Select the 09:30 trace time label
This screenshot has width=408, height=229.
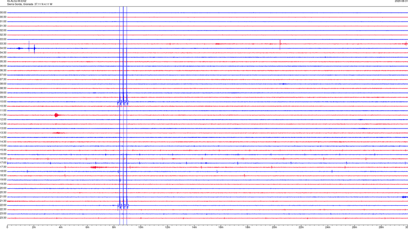pos(3,97)
